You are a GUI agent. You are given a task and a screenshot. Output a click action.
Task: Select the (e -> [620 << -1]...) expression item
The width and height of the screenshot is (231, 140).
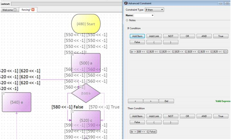pos(179,51)
